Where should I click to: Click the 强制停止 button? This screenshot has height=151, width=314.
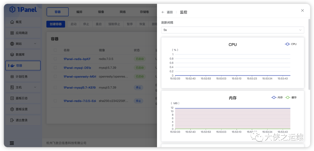tap(114, 24)
